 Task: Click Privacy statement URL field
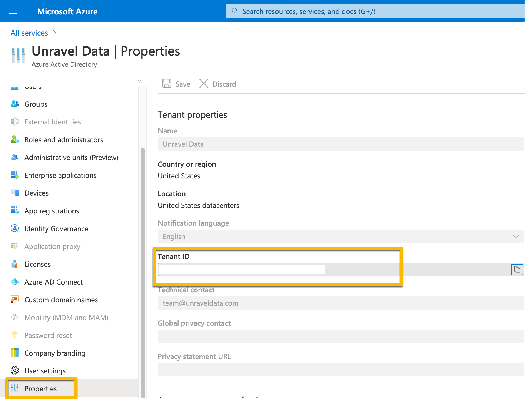[341, 370]
